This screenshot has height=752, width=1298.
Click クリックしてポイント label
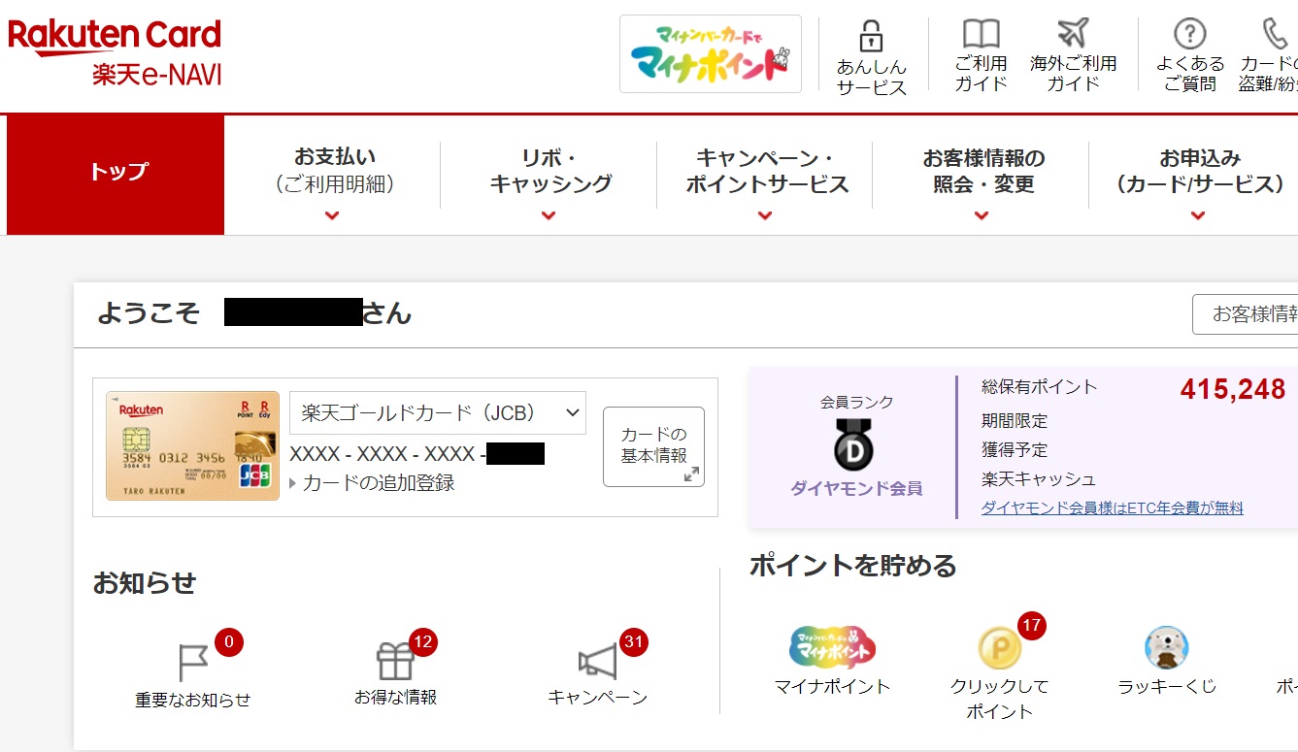[999, 699]
